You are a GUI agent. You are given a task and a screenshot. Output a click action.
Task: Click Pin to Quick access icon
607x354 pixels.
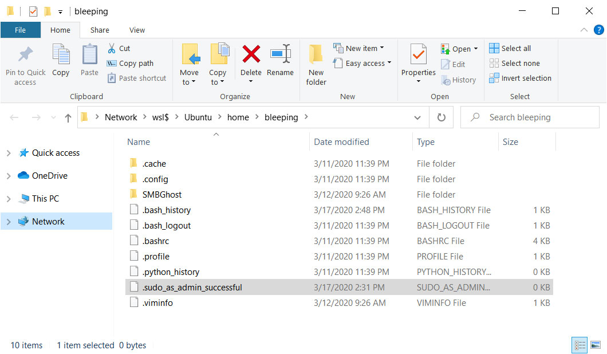26,54
